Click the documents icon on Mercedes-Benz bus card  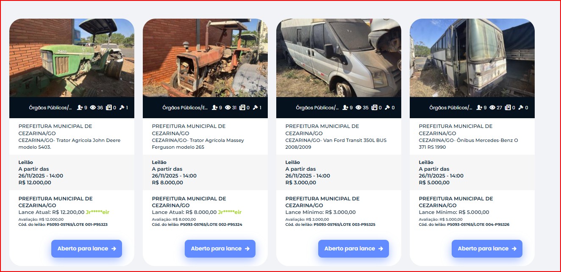tap(507, 108)
